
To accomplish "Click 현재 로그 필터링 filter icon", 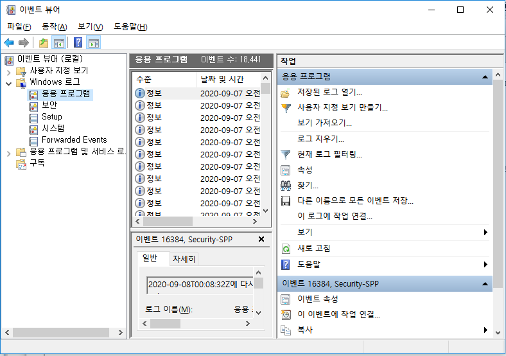I will [286, 154].
